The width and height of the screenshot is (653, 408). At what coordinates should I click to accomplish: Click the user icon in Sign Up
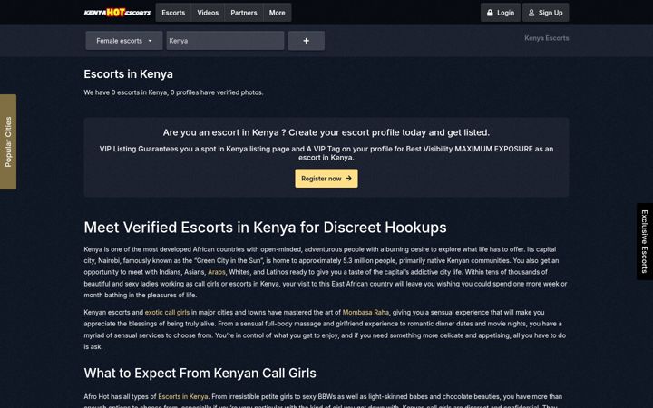(531, 13)
